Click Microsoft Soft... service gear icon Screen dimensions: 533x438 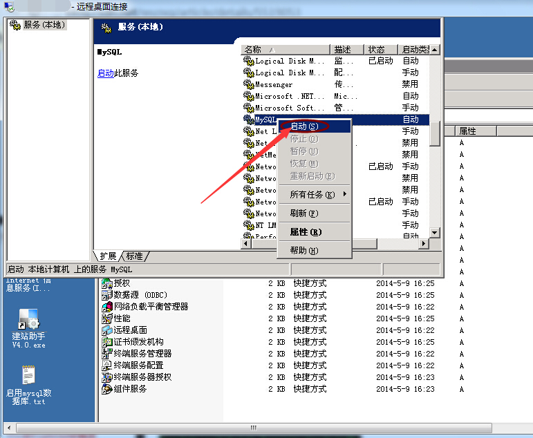pos(249,108)
